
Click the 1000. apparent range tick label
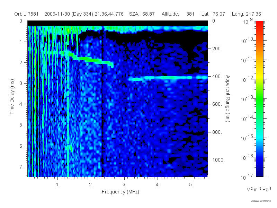(218, 160)
